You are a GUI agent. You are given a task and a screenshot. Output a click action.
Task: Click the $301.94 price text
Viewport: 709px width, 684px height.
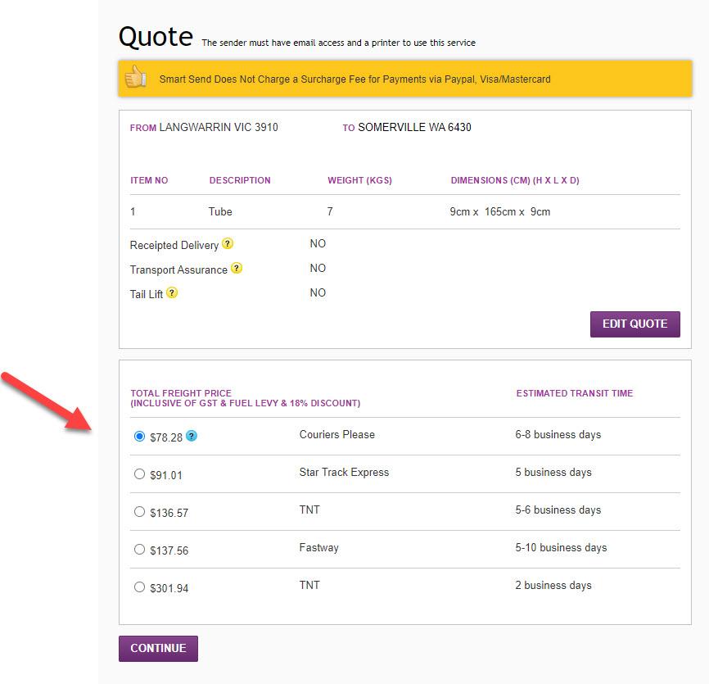tap(169, 588)
